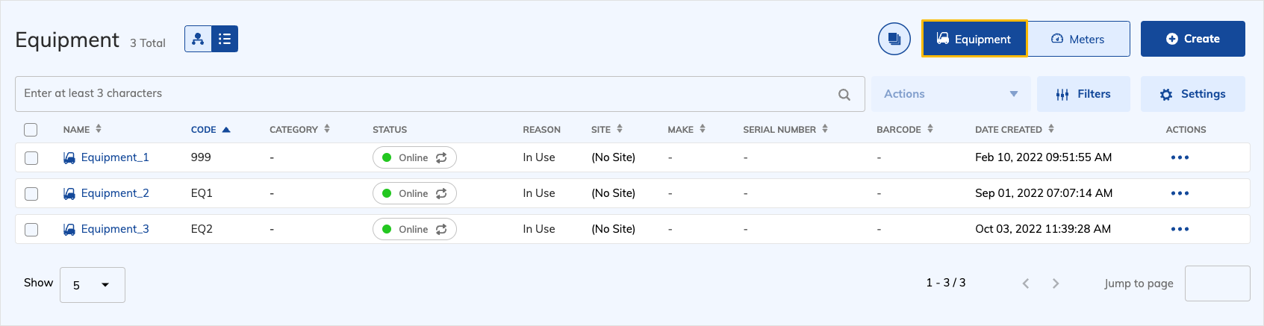Open the Show rows-per-page dropdown
The width and height of the screenshot is (1264, 326).
(92, 285)
